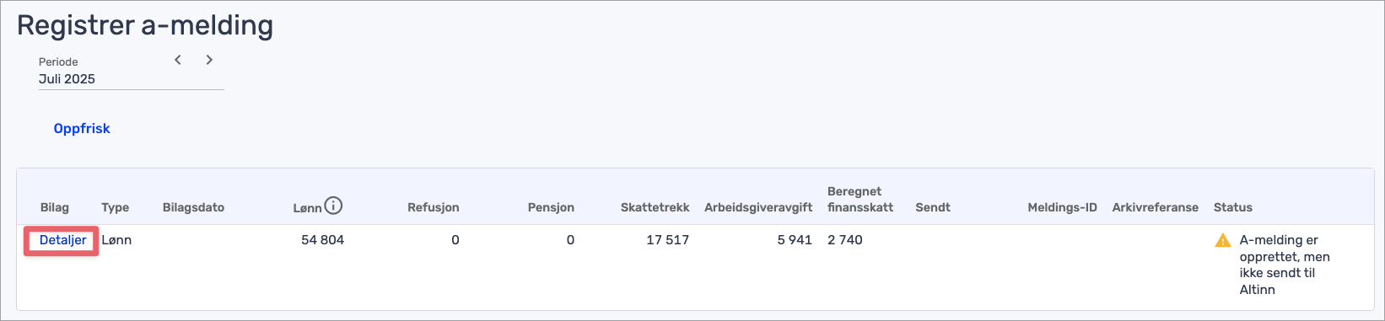
Task: Go to the next period with right chevron
Action: [209, 60]
